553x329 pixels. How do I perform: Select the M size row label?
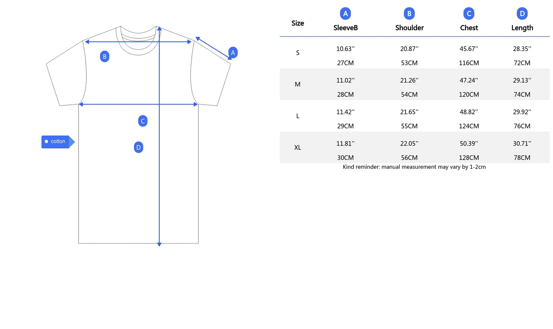point(298,85)
